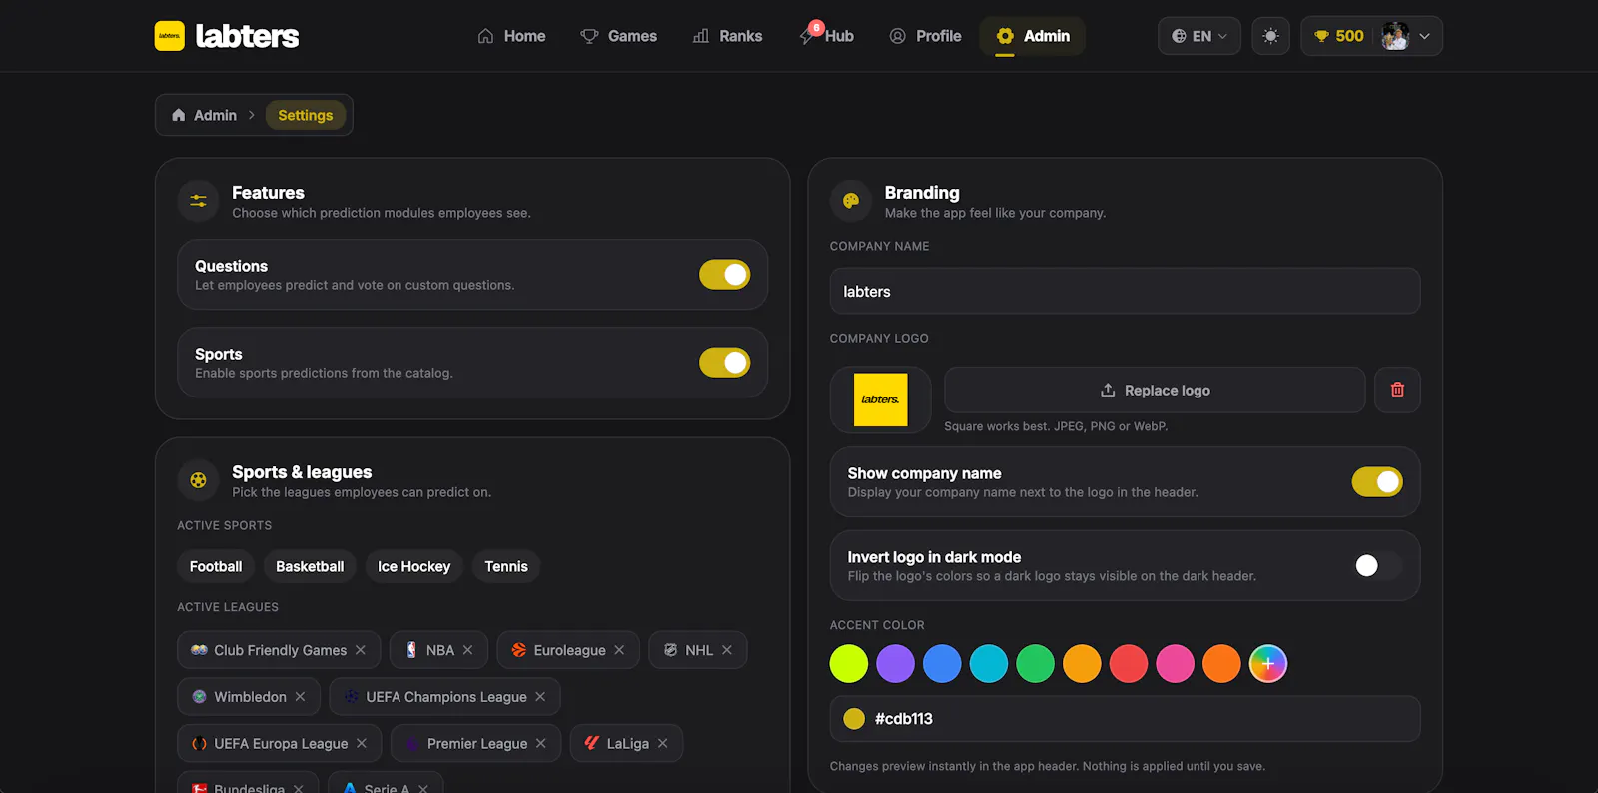This screenshot has height=793, width=1598.
Task: Turn off Show company name toggle
Action: pos(1377,482)
